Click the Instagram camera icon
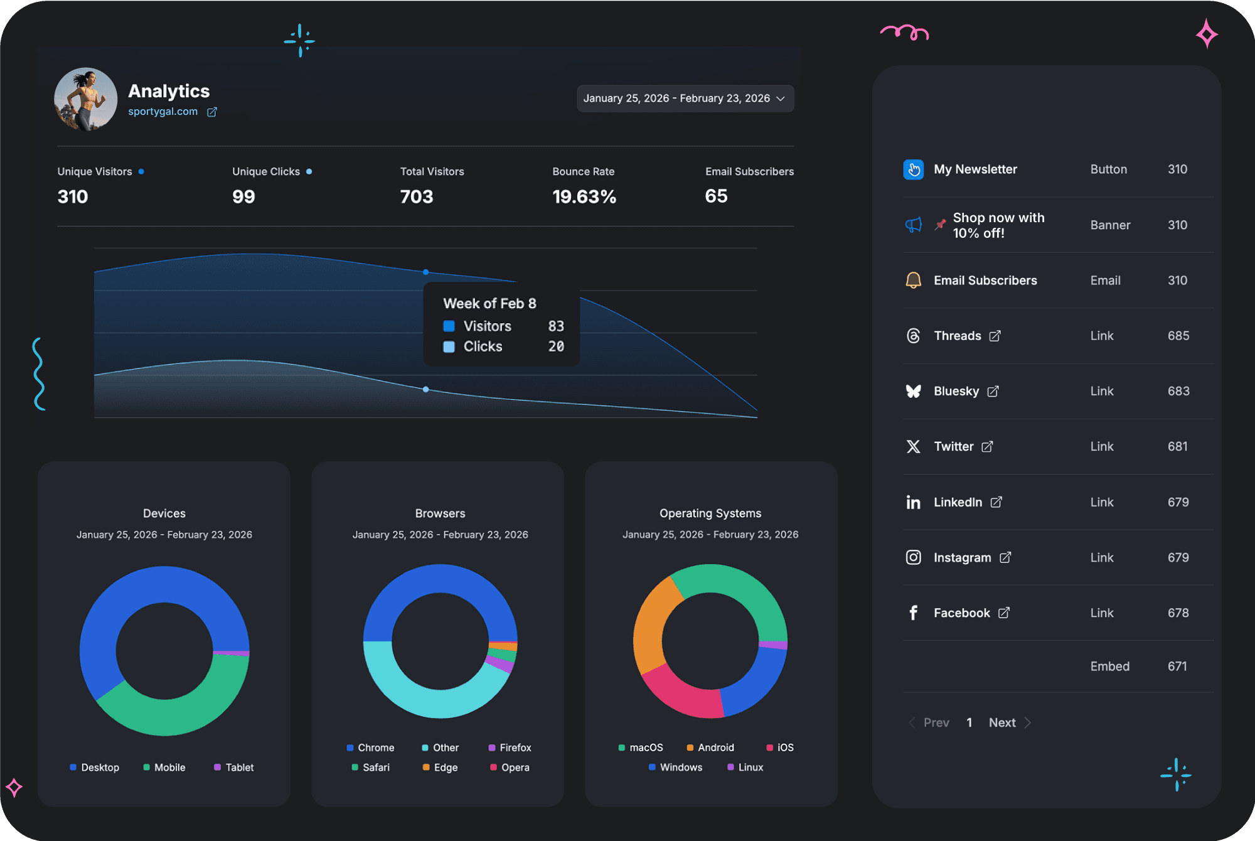1255x841 pixels. point(913,557)
